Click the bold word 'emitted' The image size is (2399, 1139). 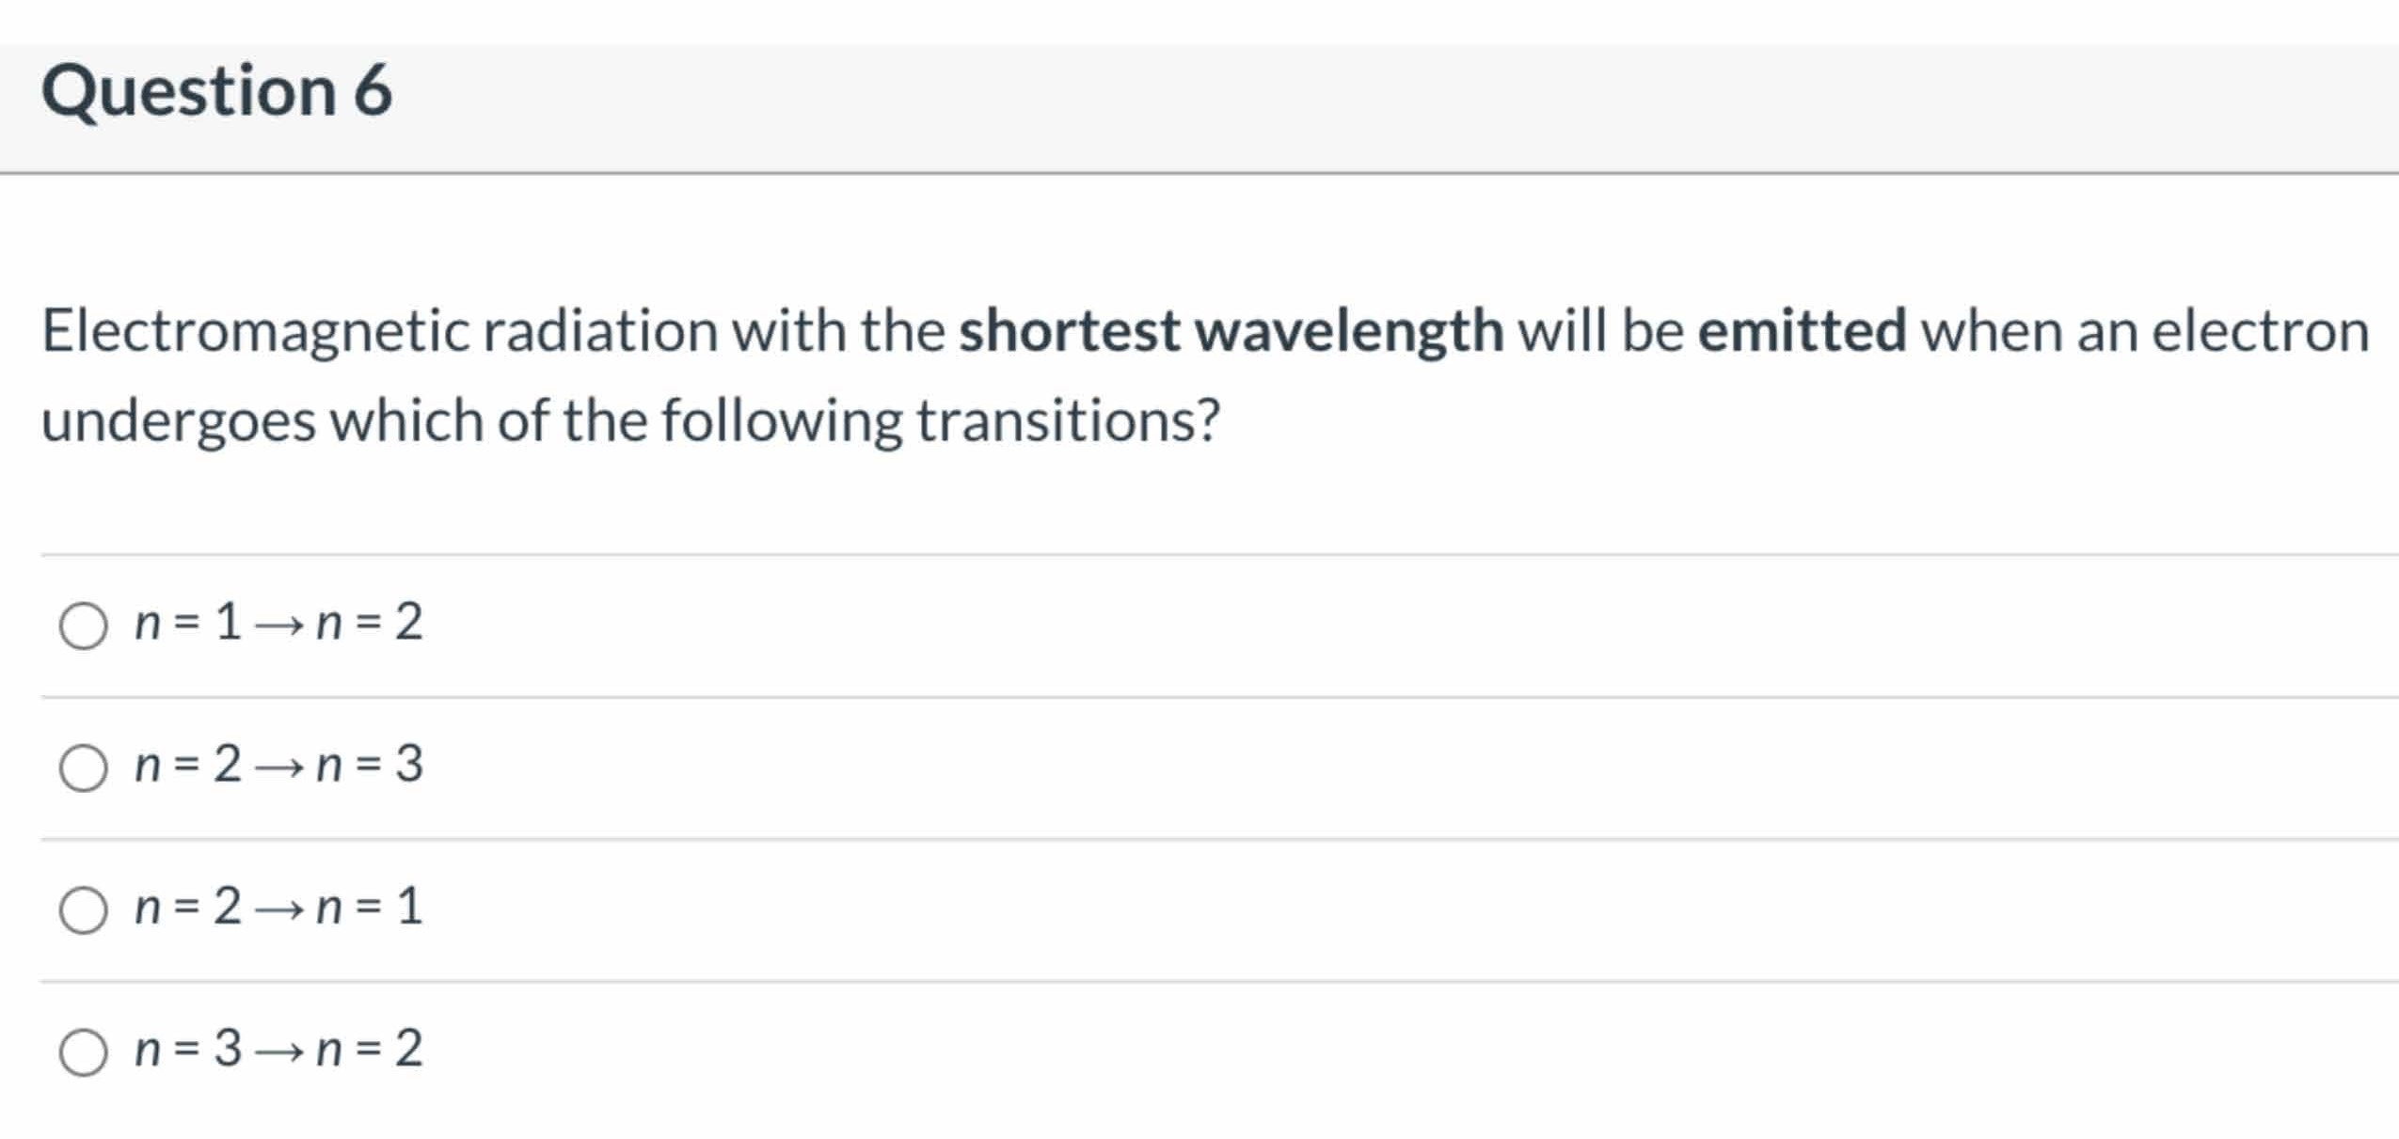[1802, 331]
